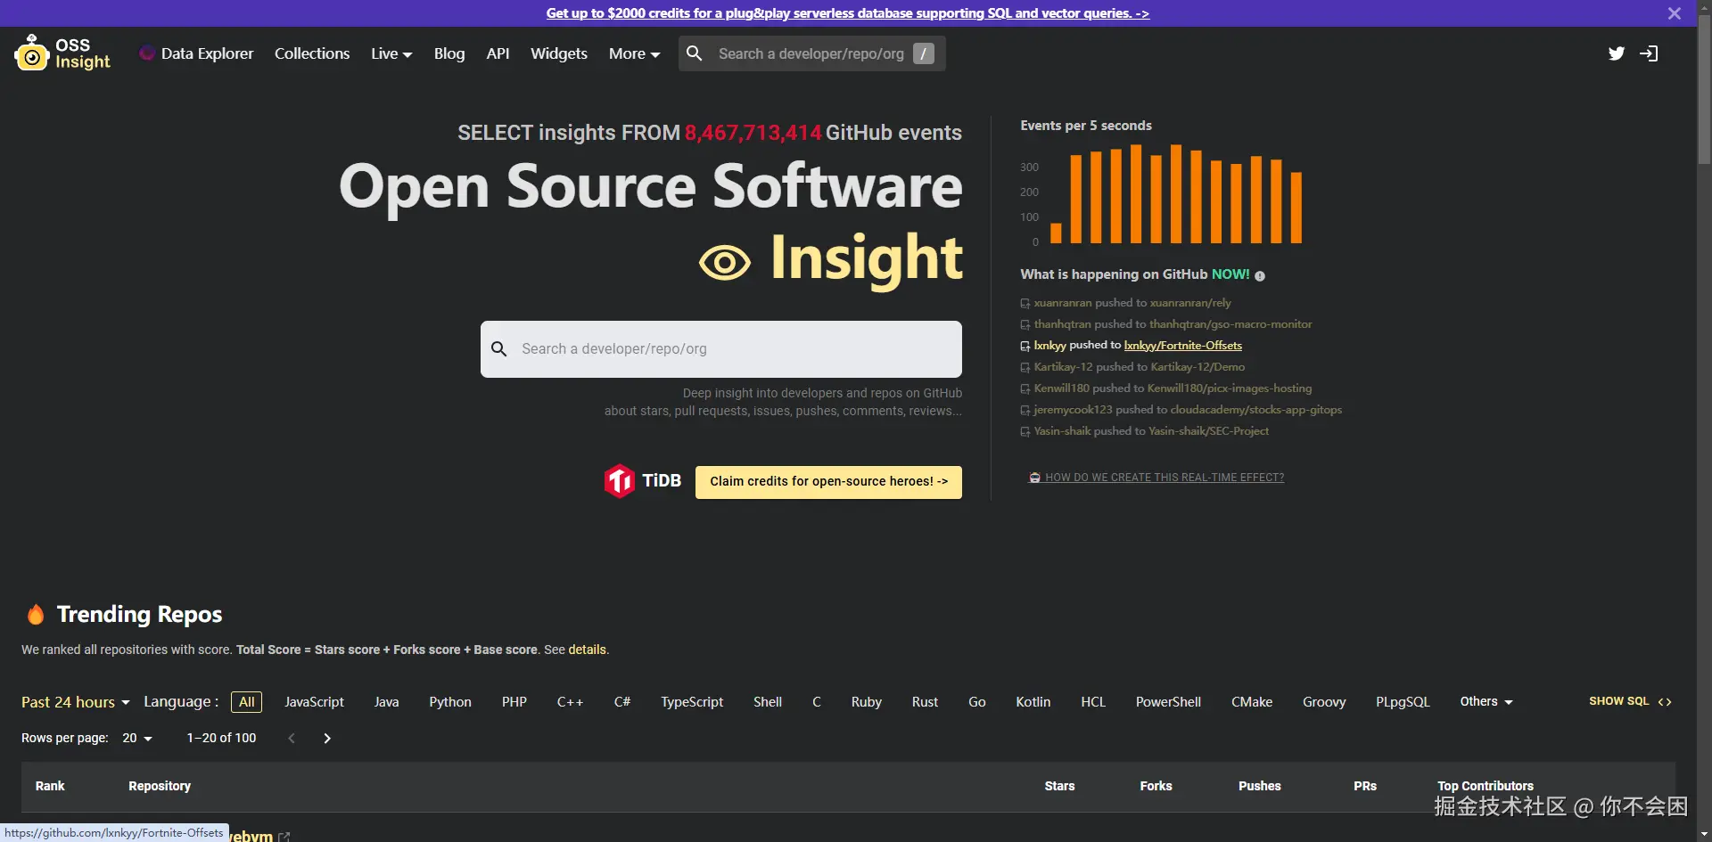Click the Forks column header
This screenshot has height=842, width=1712.
(1156, 786)
